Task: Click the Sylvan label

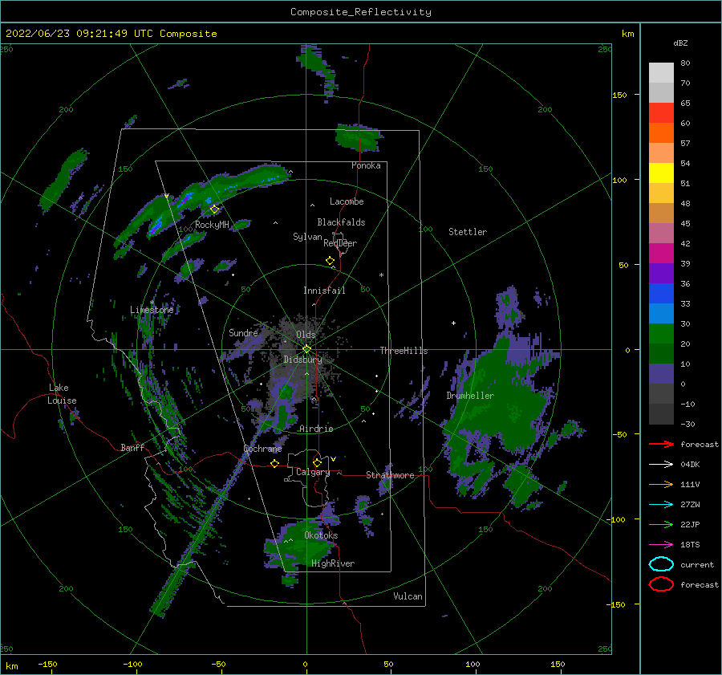Action: pos(307,237)
